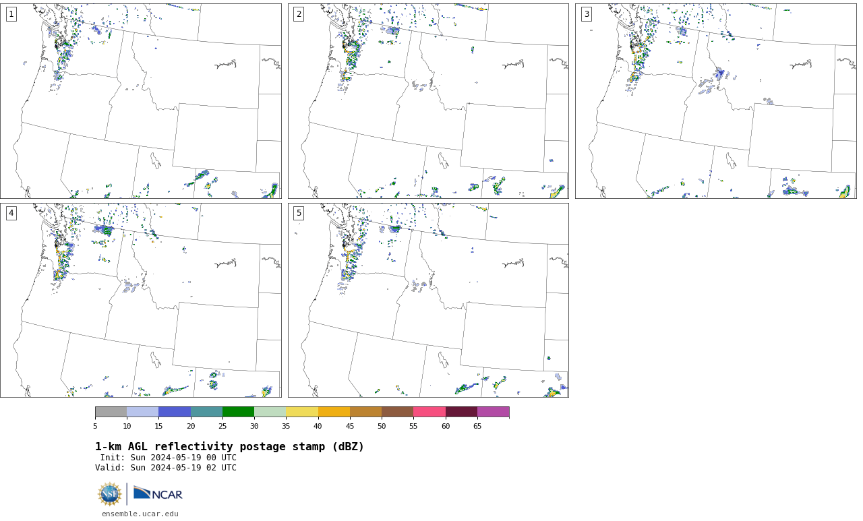Open ensemble member 3 map panel
The image size is (863, 521).
tap(716, 101)
